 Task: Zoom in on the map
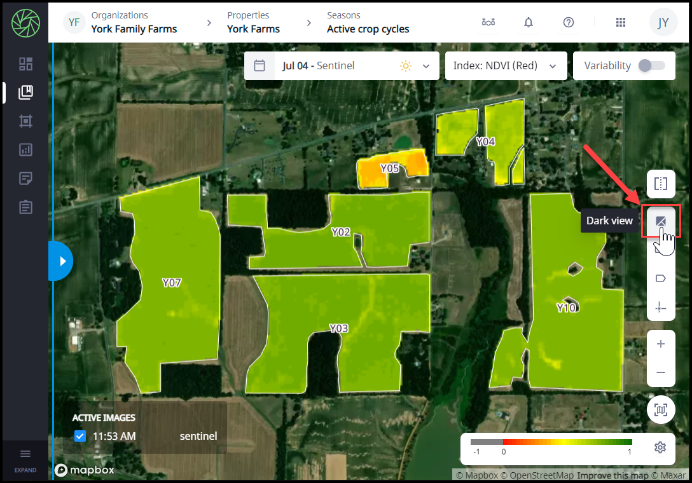click(660, 344)
